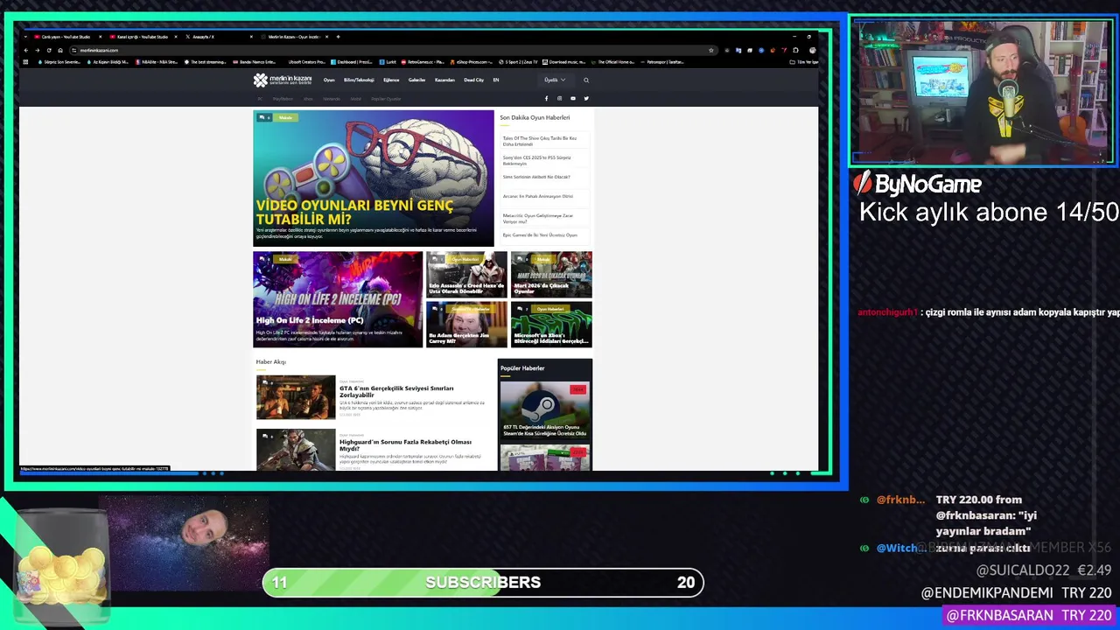Open the Galeriler menu item
Screen dimensions: 1120x630
click(x=416, y=80)
